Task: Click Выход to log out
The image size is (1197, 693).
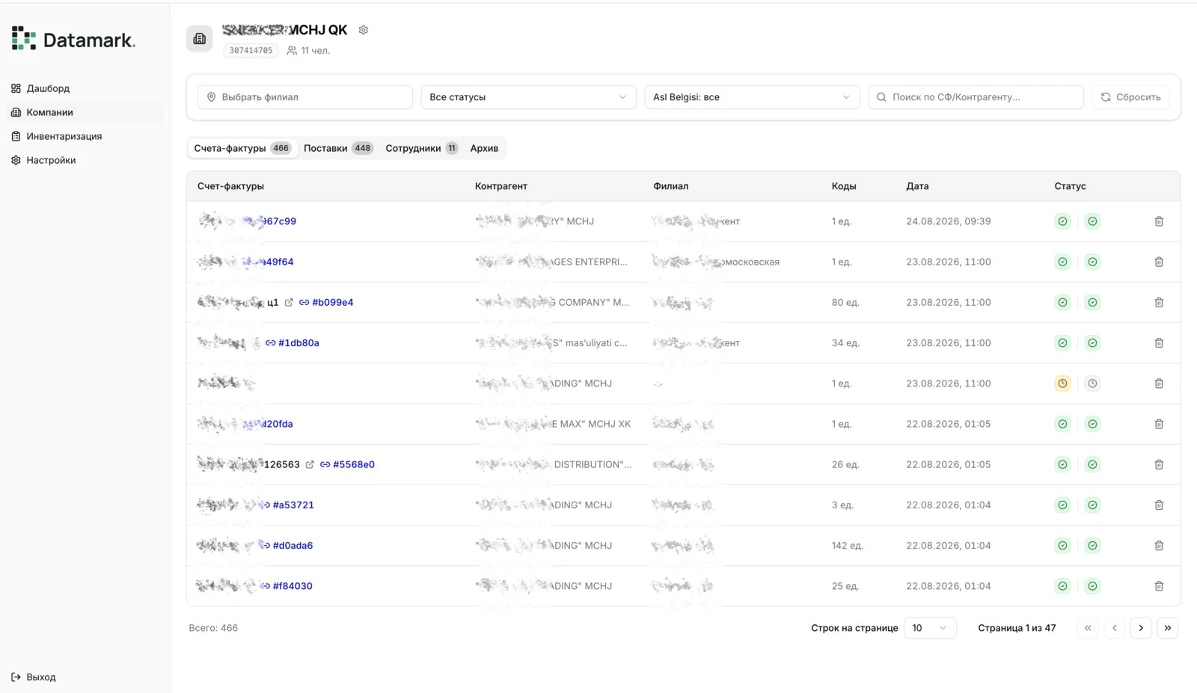Action: pyautogui.click(x=34, y=677)
